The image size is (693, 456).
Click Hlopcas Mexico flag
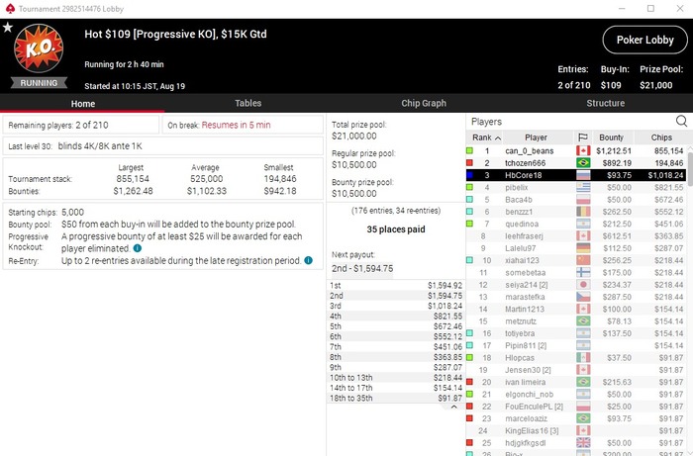[583, 357]
